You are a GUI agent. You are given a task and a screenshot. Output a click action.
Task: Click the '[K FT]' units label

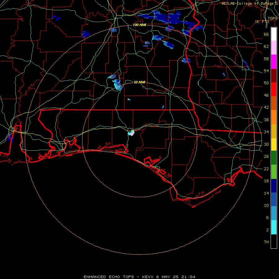click(x=262, y=21)
